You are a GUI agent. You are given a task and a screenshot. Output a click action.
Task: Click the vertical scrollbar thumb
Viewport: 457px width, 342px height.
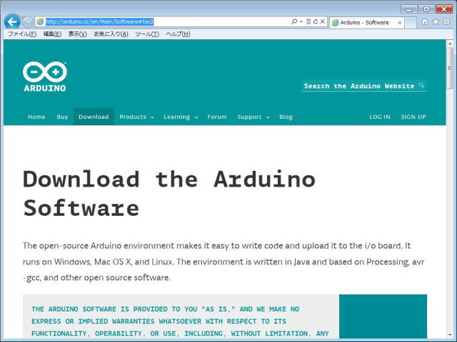(x=450, y=68)
